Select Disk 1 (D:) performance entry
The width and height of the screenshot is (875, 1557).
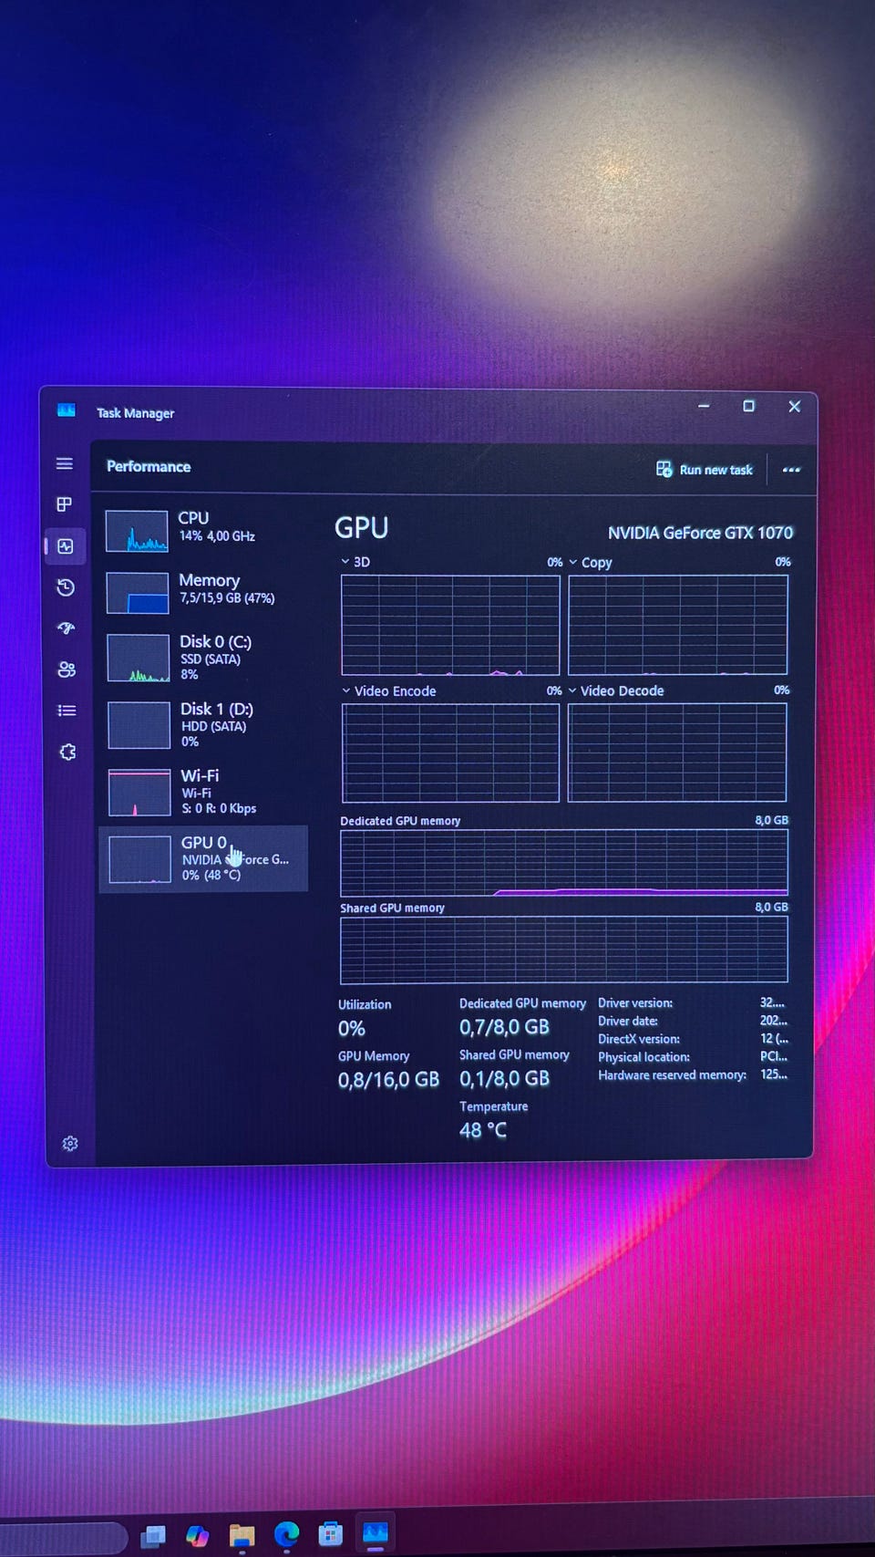click(x=203, y=724)
